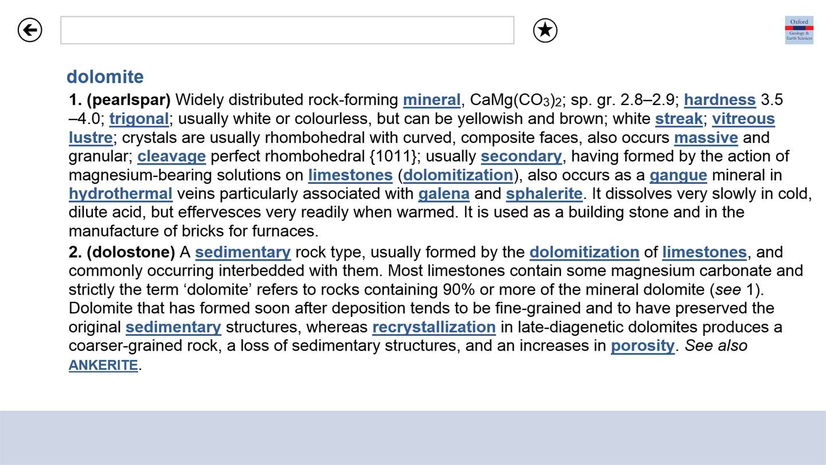Open the 'dolomitization' link in parentheses
This screenshot has width=826, height=465.
tap(458, 175)
